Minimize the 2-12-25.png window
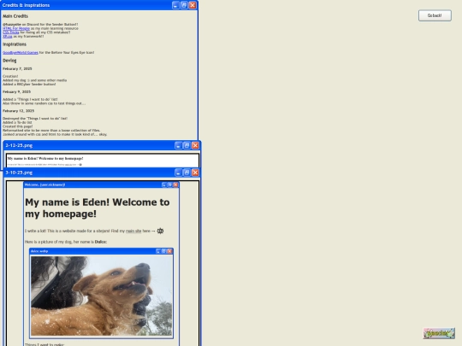 coord(178,145)
